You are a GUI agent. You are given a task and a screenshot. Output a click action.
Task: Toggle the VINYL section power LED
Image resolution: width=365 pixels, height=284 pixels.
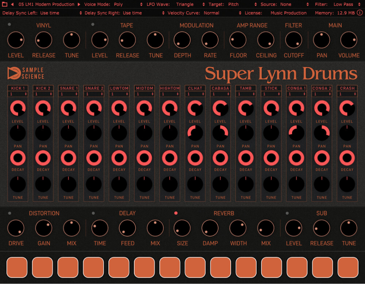click(x=9, y=24)
